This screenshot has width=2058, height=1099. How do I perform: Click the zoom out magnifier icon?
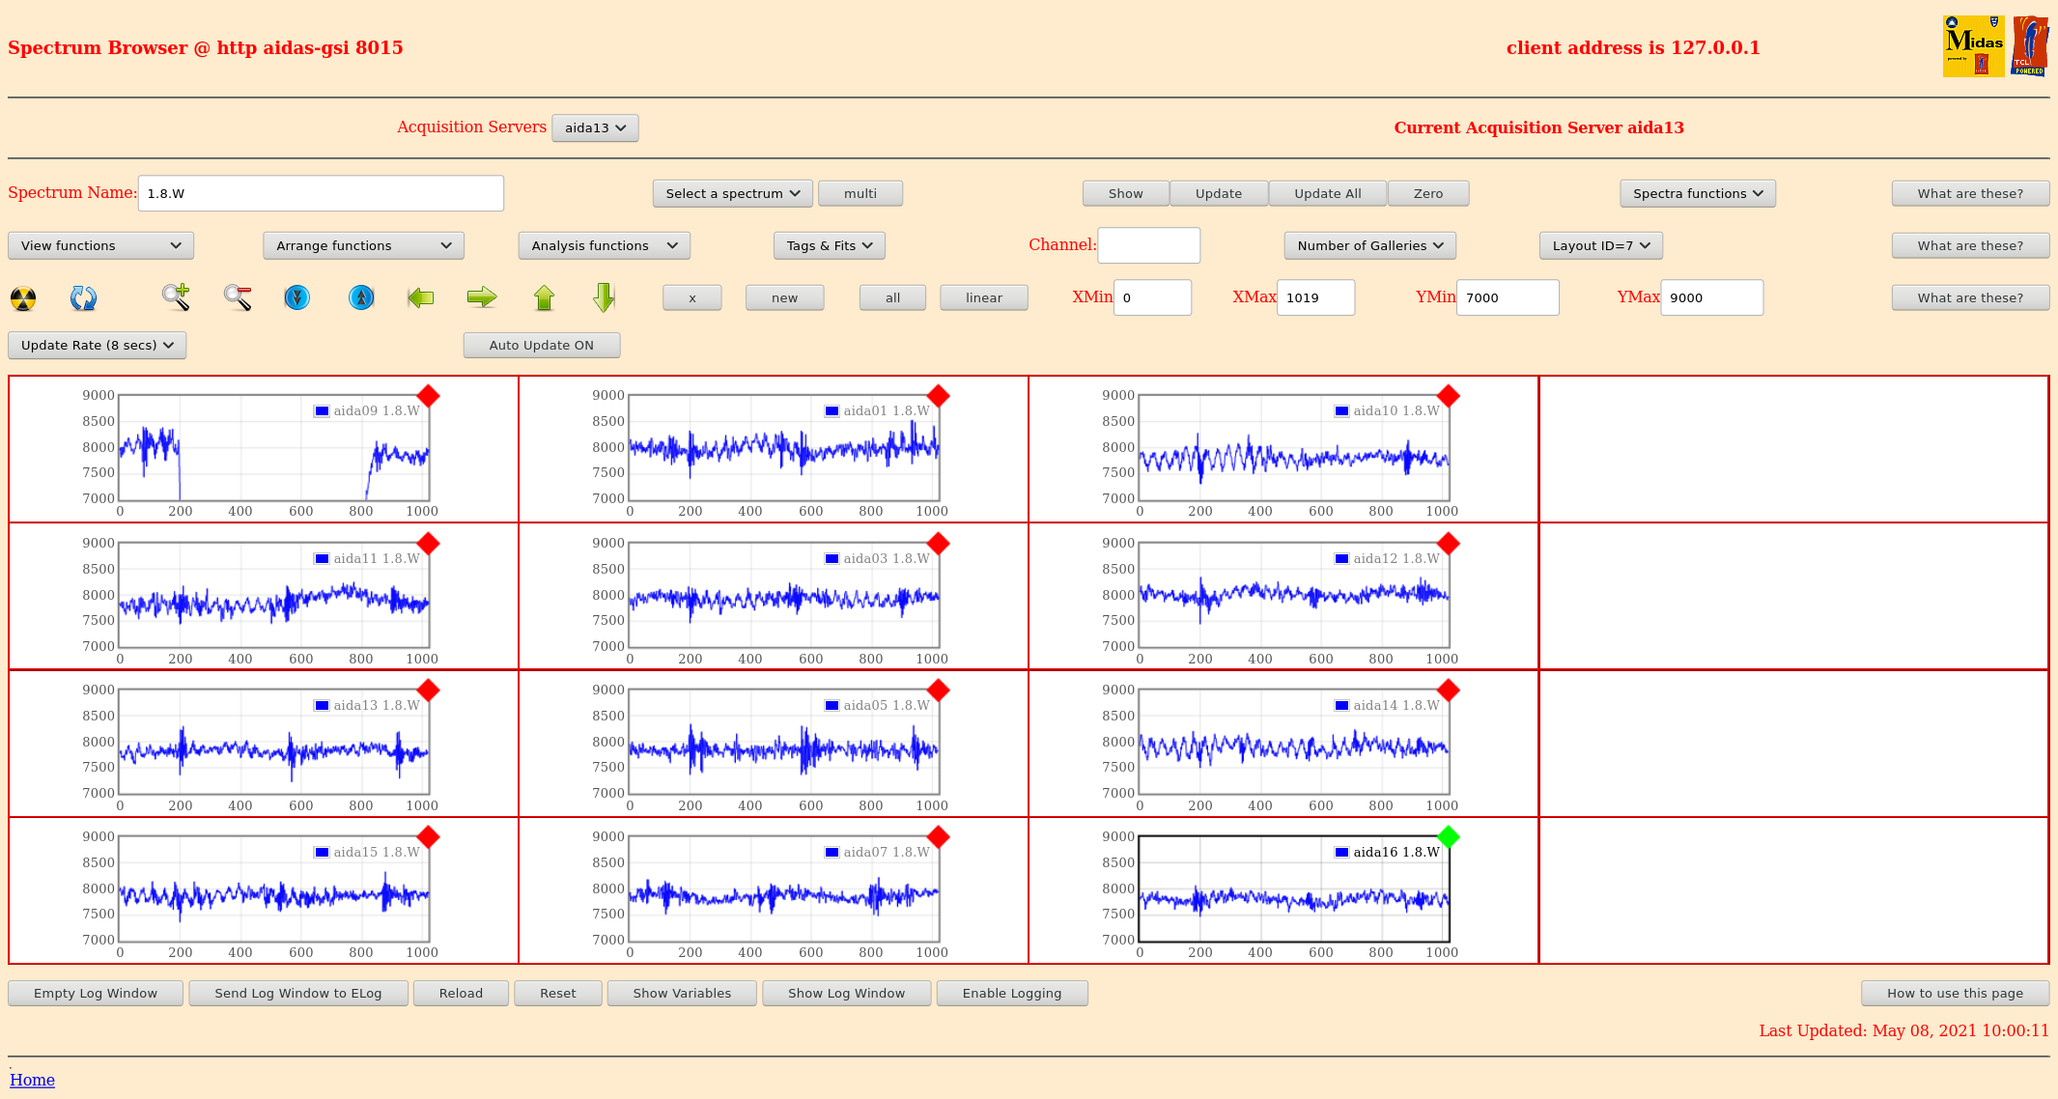click(x=238, y=297)
